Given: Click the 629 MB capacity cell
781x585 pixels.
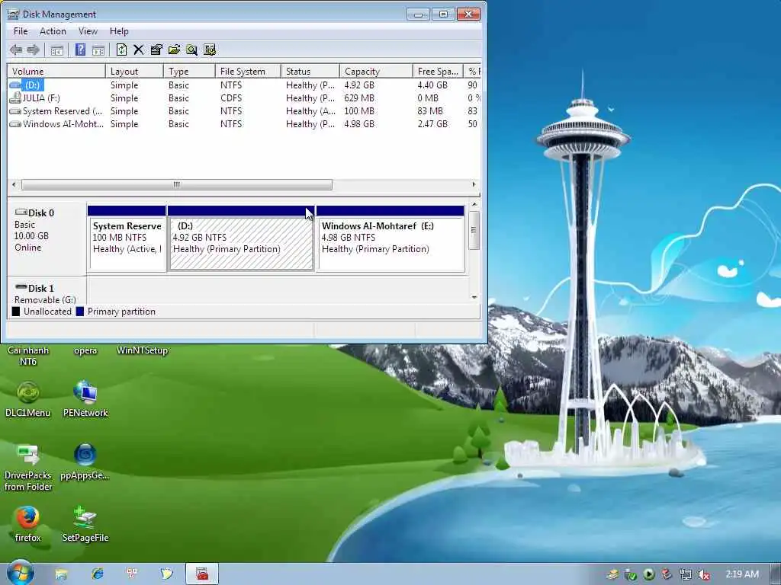Looking at the screenshot, I should 359,98.
